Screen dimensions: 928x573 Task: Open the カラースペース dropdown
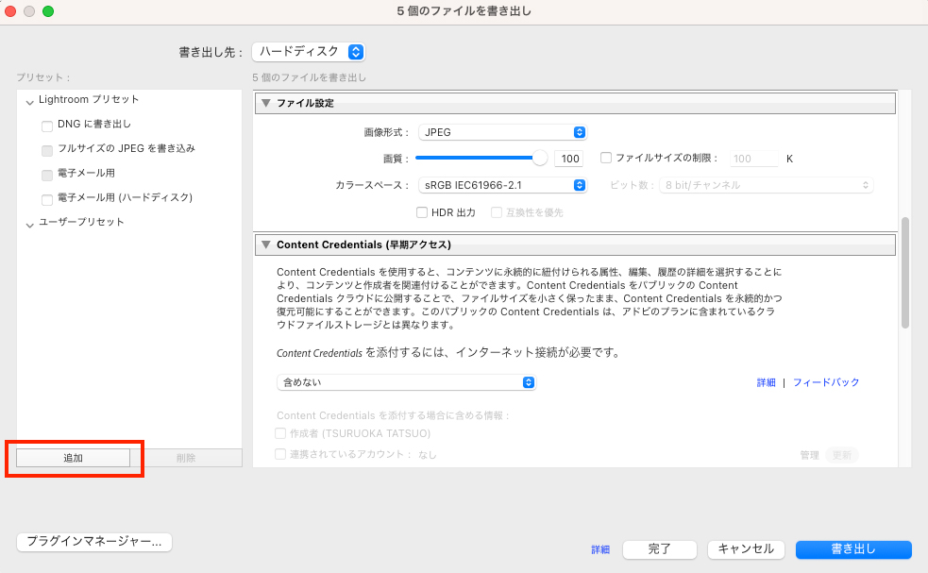click(x=501, y=185)
